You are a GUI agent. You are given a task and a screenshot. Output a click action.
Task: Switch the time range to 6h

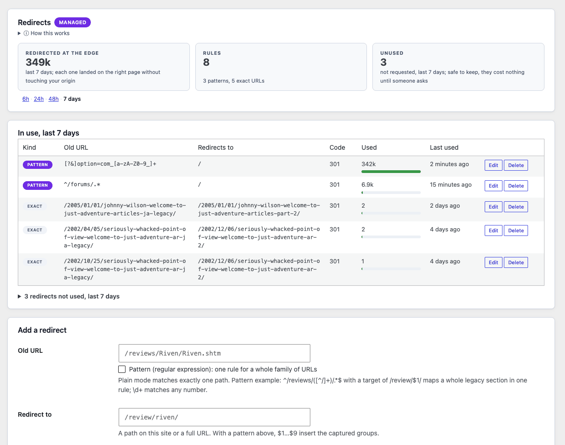(26, 99)
